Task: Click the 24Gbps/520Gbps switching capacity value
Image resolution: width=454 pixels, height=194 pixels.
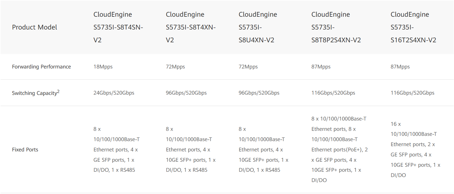Action: 114,93
